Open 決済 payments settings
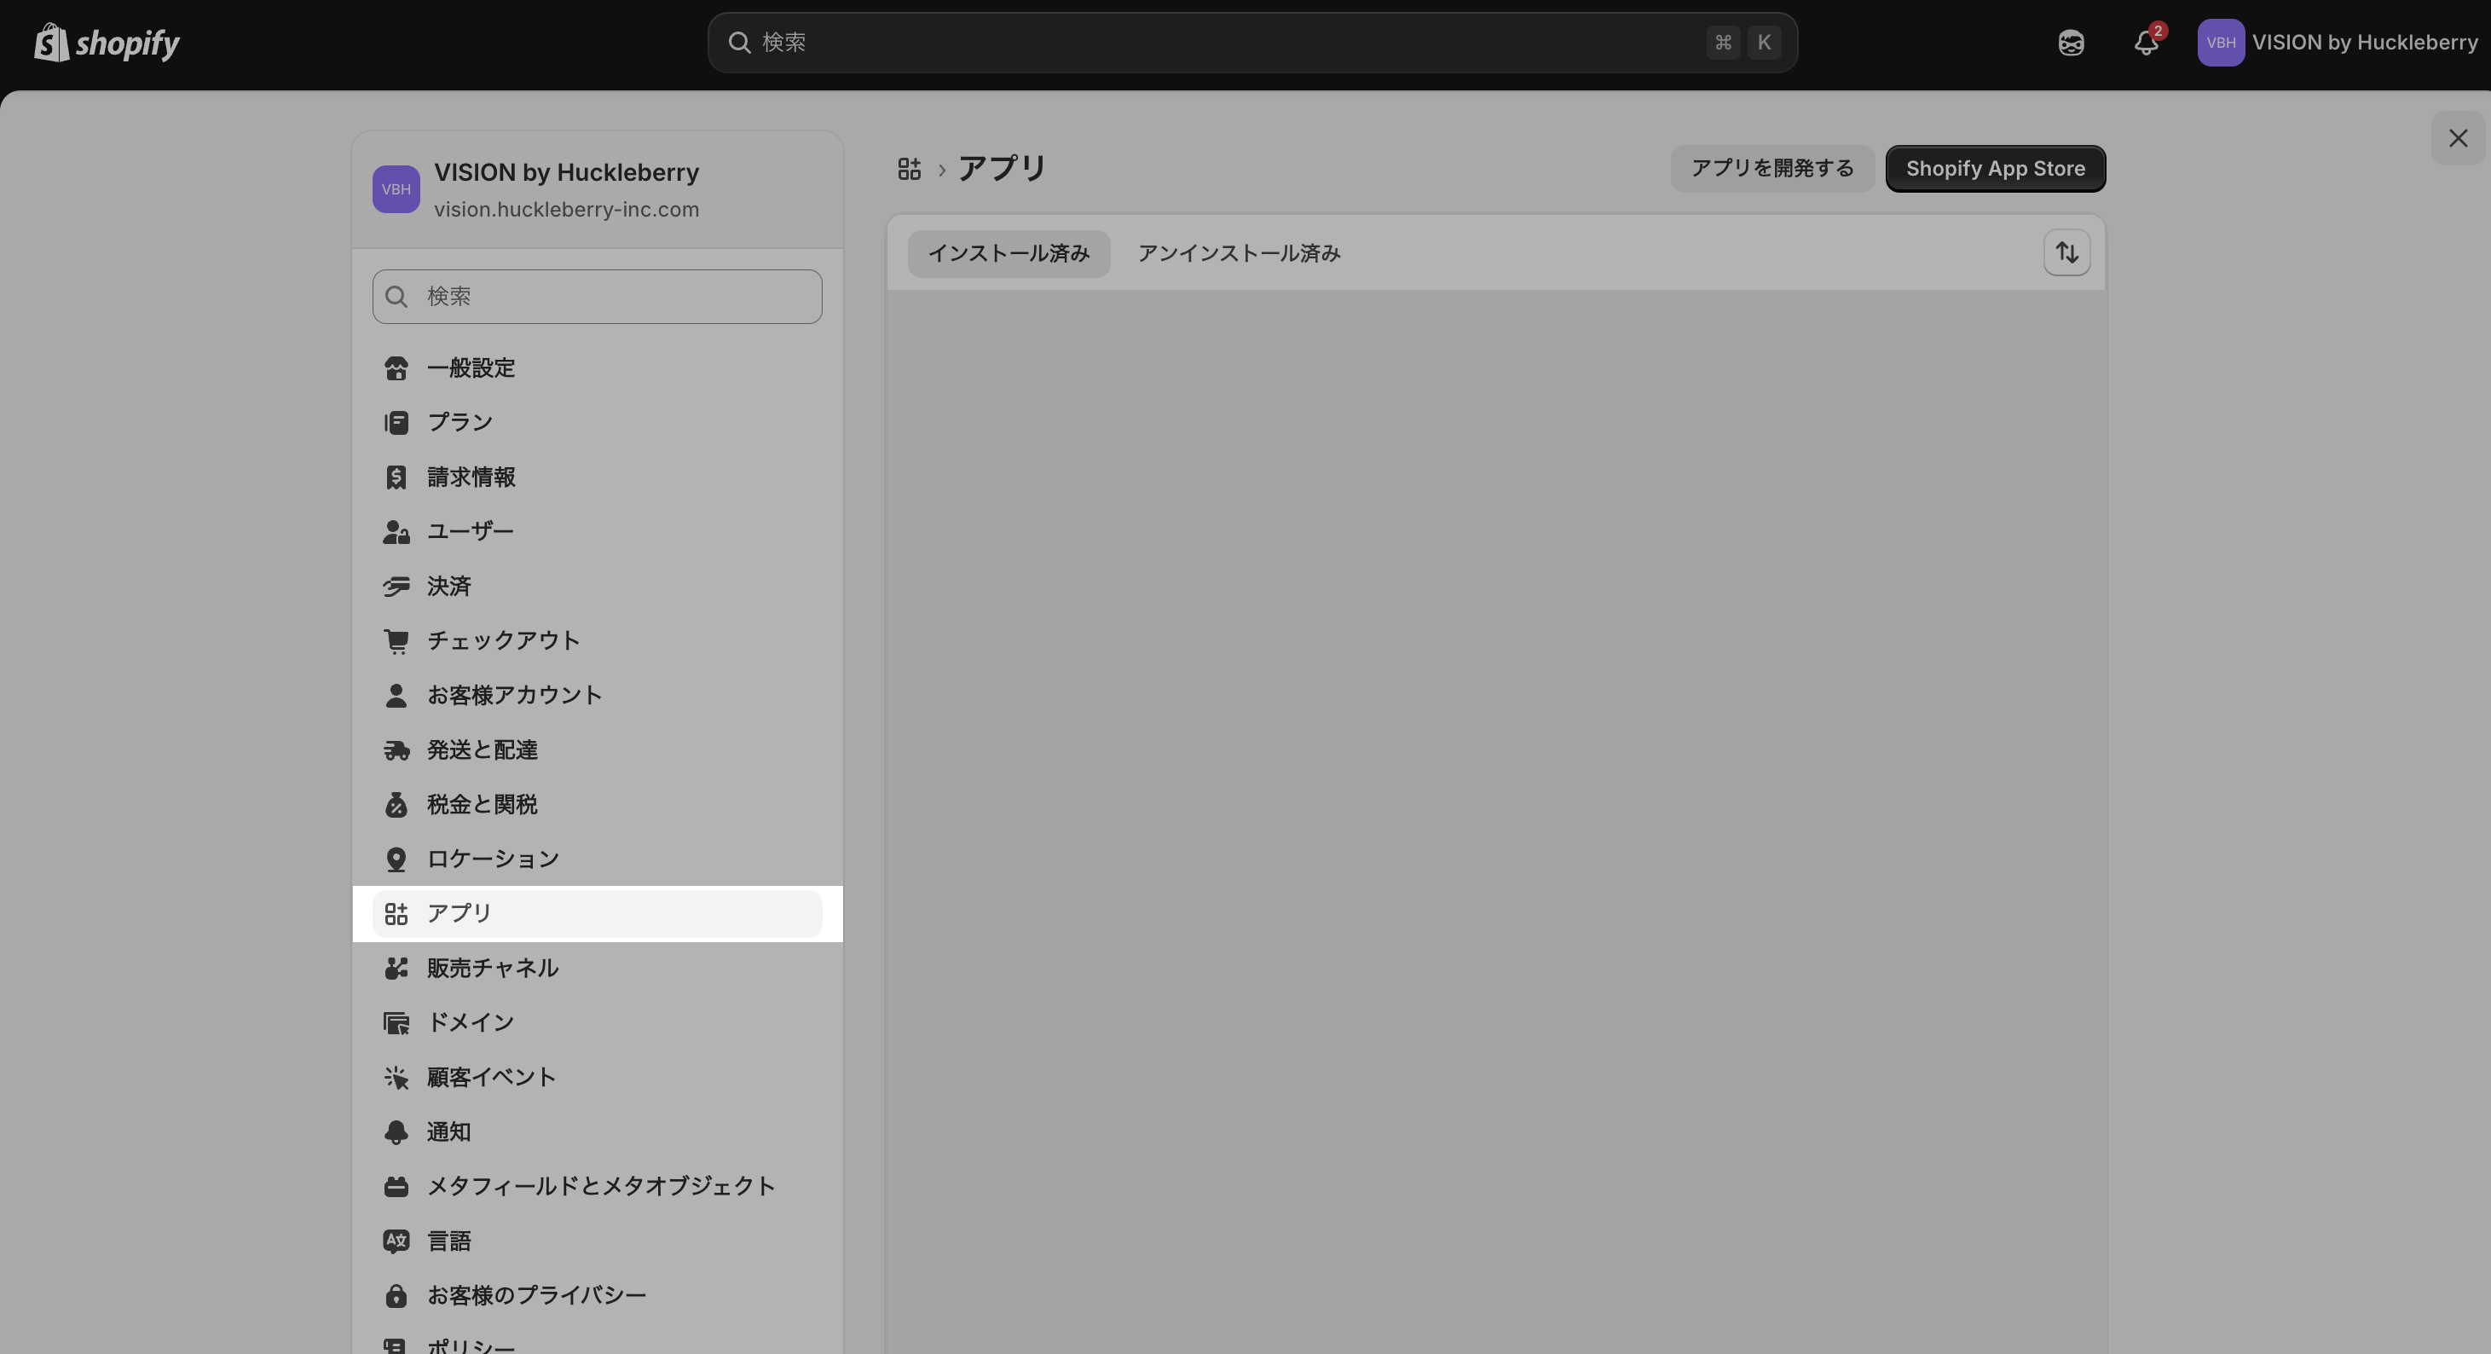Viewport: 2491px width, 1354px height. click(x=448, y=586)
